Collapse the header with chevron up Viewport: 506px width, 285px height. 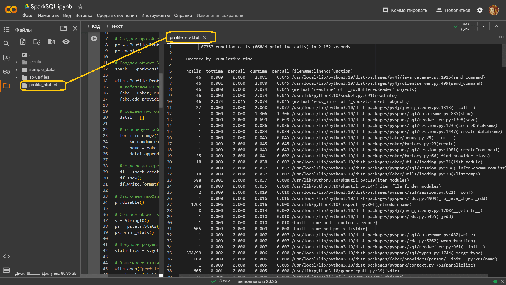click(x=496, y=26)
